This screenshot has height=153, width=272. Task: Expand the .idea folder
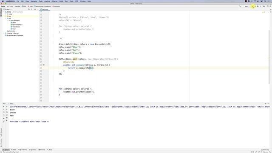pos(6,14)
